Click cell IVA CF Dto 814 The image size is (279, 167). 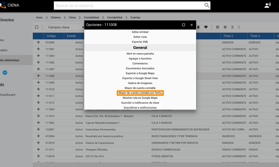pyautogui.click(x=94, y=156)
